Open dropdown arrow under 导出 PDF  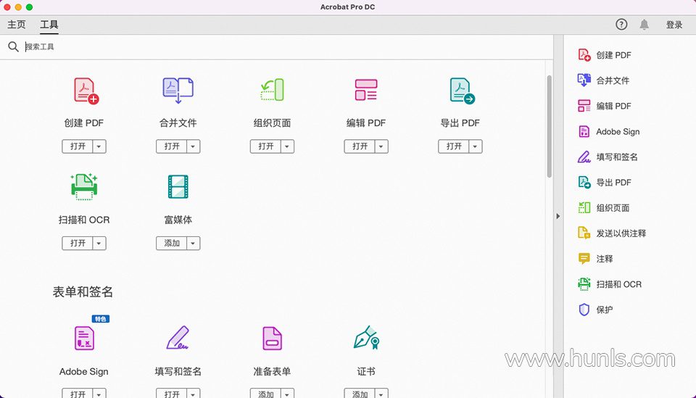coord(475,146)
